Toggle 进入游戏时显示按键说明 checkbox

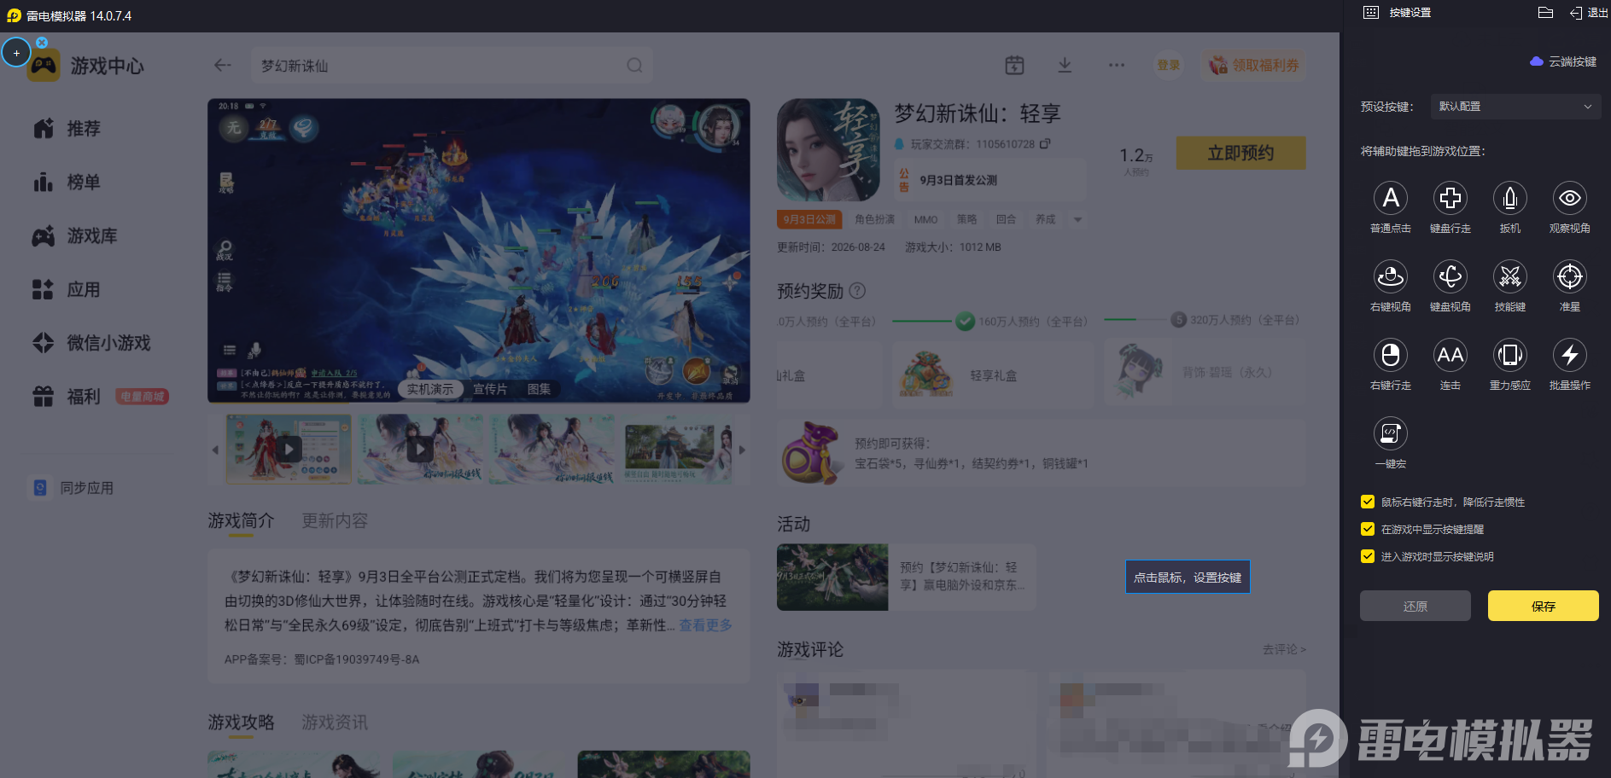(x=1368, y=556)
